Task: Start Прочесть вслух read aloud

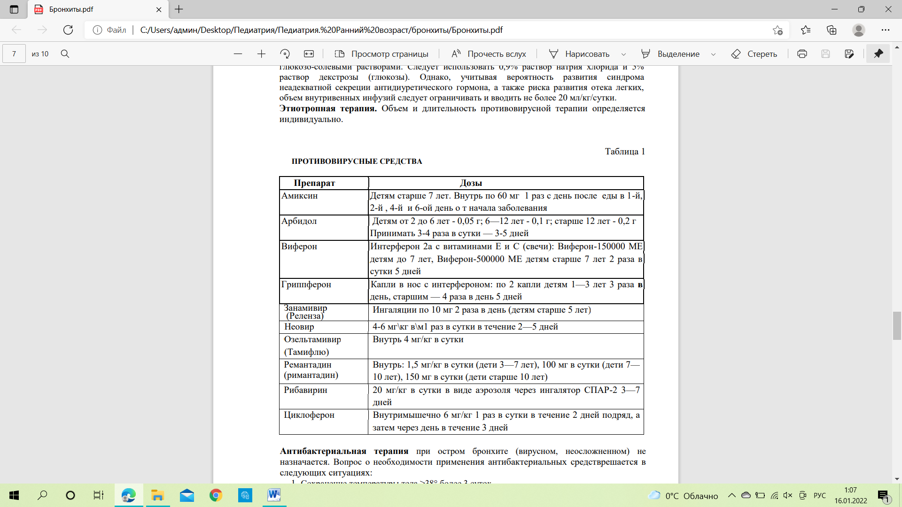Action: coord(489,54)
